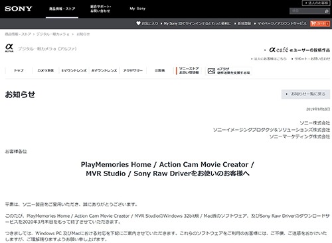
Task: Open the 総合サポート・お問い合わせ tab
Action: pyautogui.click(x=100, y=9)
